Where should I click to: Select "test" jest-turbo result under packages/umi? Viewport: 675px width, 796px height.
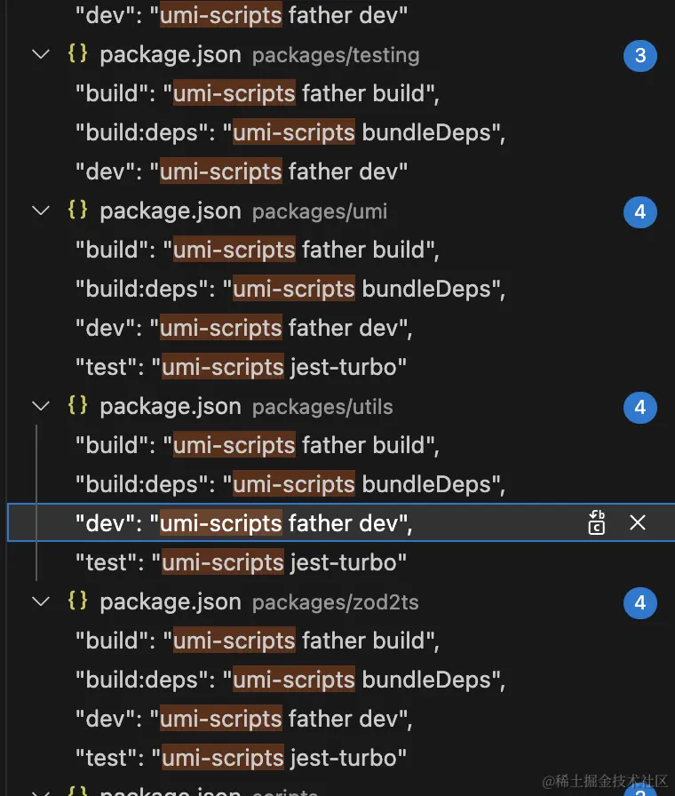point(241,367)
